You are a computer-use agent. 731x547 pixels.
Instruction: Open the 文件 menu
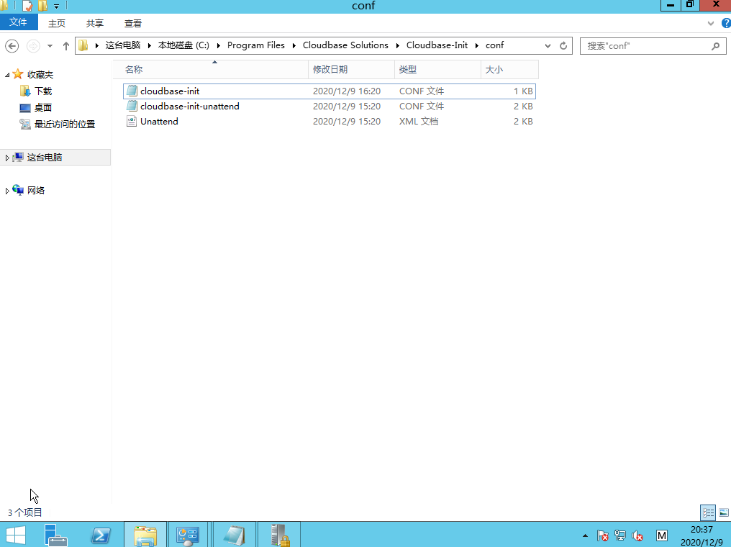(x=19, y=23)
